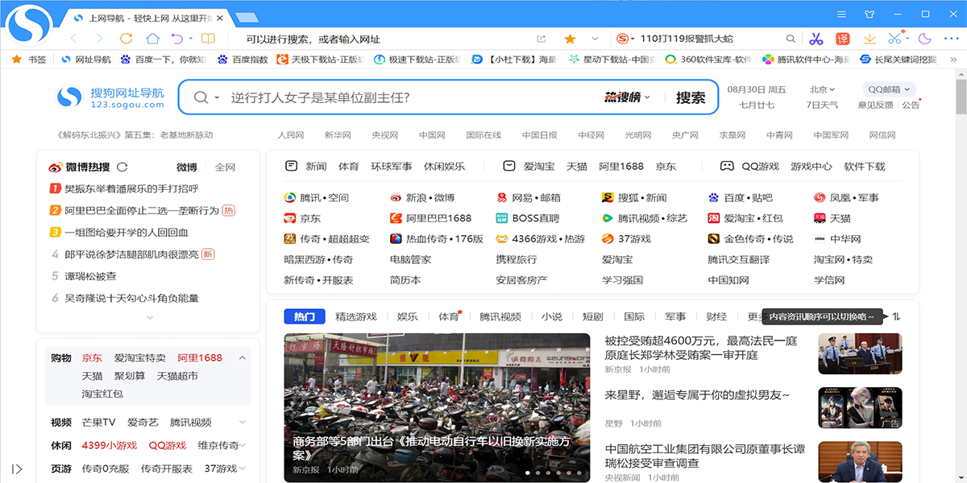This screenshot has width=967, height=483.
Task: Open the left sidebar panel toggle
Action: tap(17, 469)
